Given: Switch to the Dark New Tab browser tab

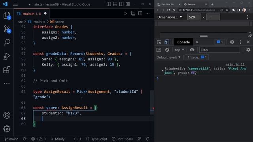Looking at the screenshot, I should click(168, 4).
